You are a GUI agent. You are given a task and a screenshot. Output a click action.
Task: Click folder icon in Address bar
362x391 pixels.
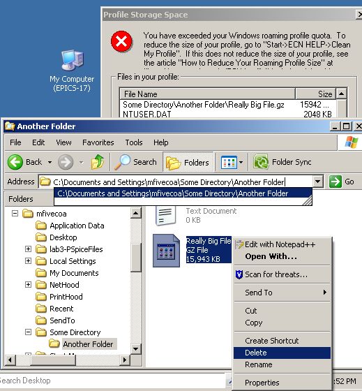pos(45,182)
